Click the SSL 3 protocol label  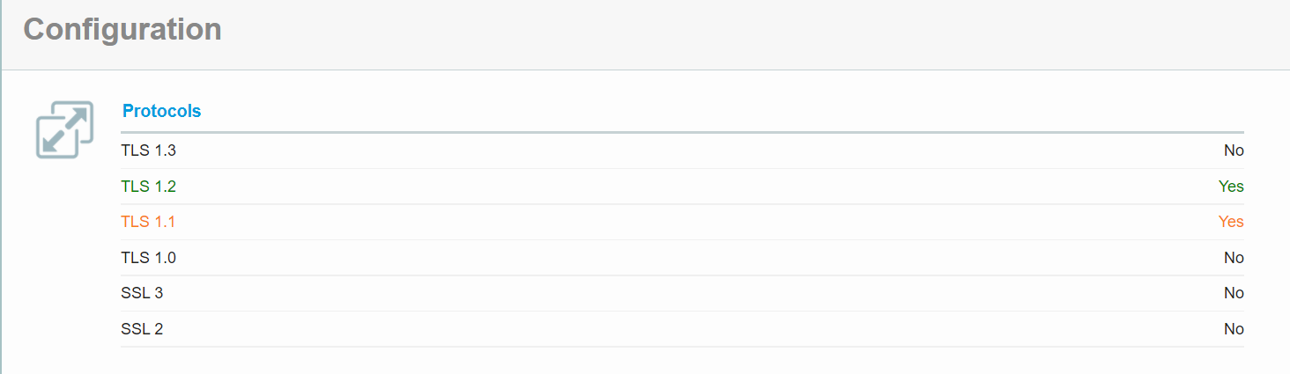click(x=142, y=293)
